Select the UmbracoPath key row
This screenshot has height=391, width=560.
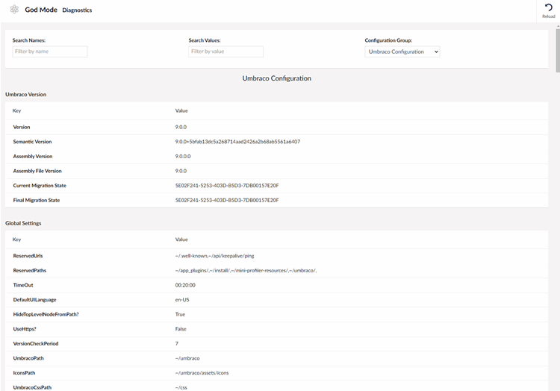29,358
